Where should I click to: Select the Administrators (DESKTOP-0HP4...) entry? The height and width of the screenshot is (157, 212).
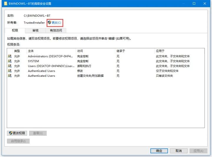[x=106, y=56]
